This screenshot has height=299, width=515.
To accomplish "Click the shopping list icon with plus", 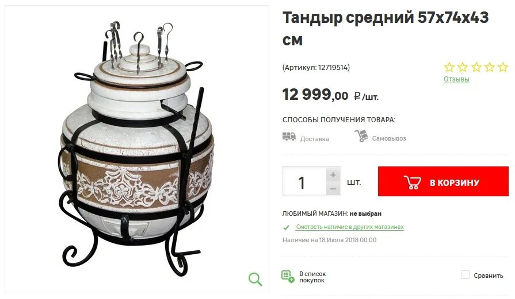I will point(288,276).
